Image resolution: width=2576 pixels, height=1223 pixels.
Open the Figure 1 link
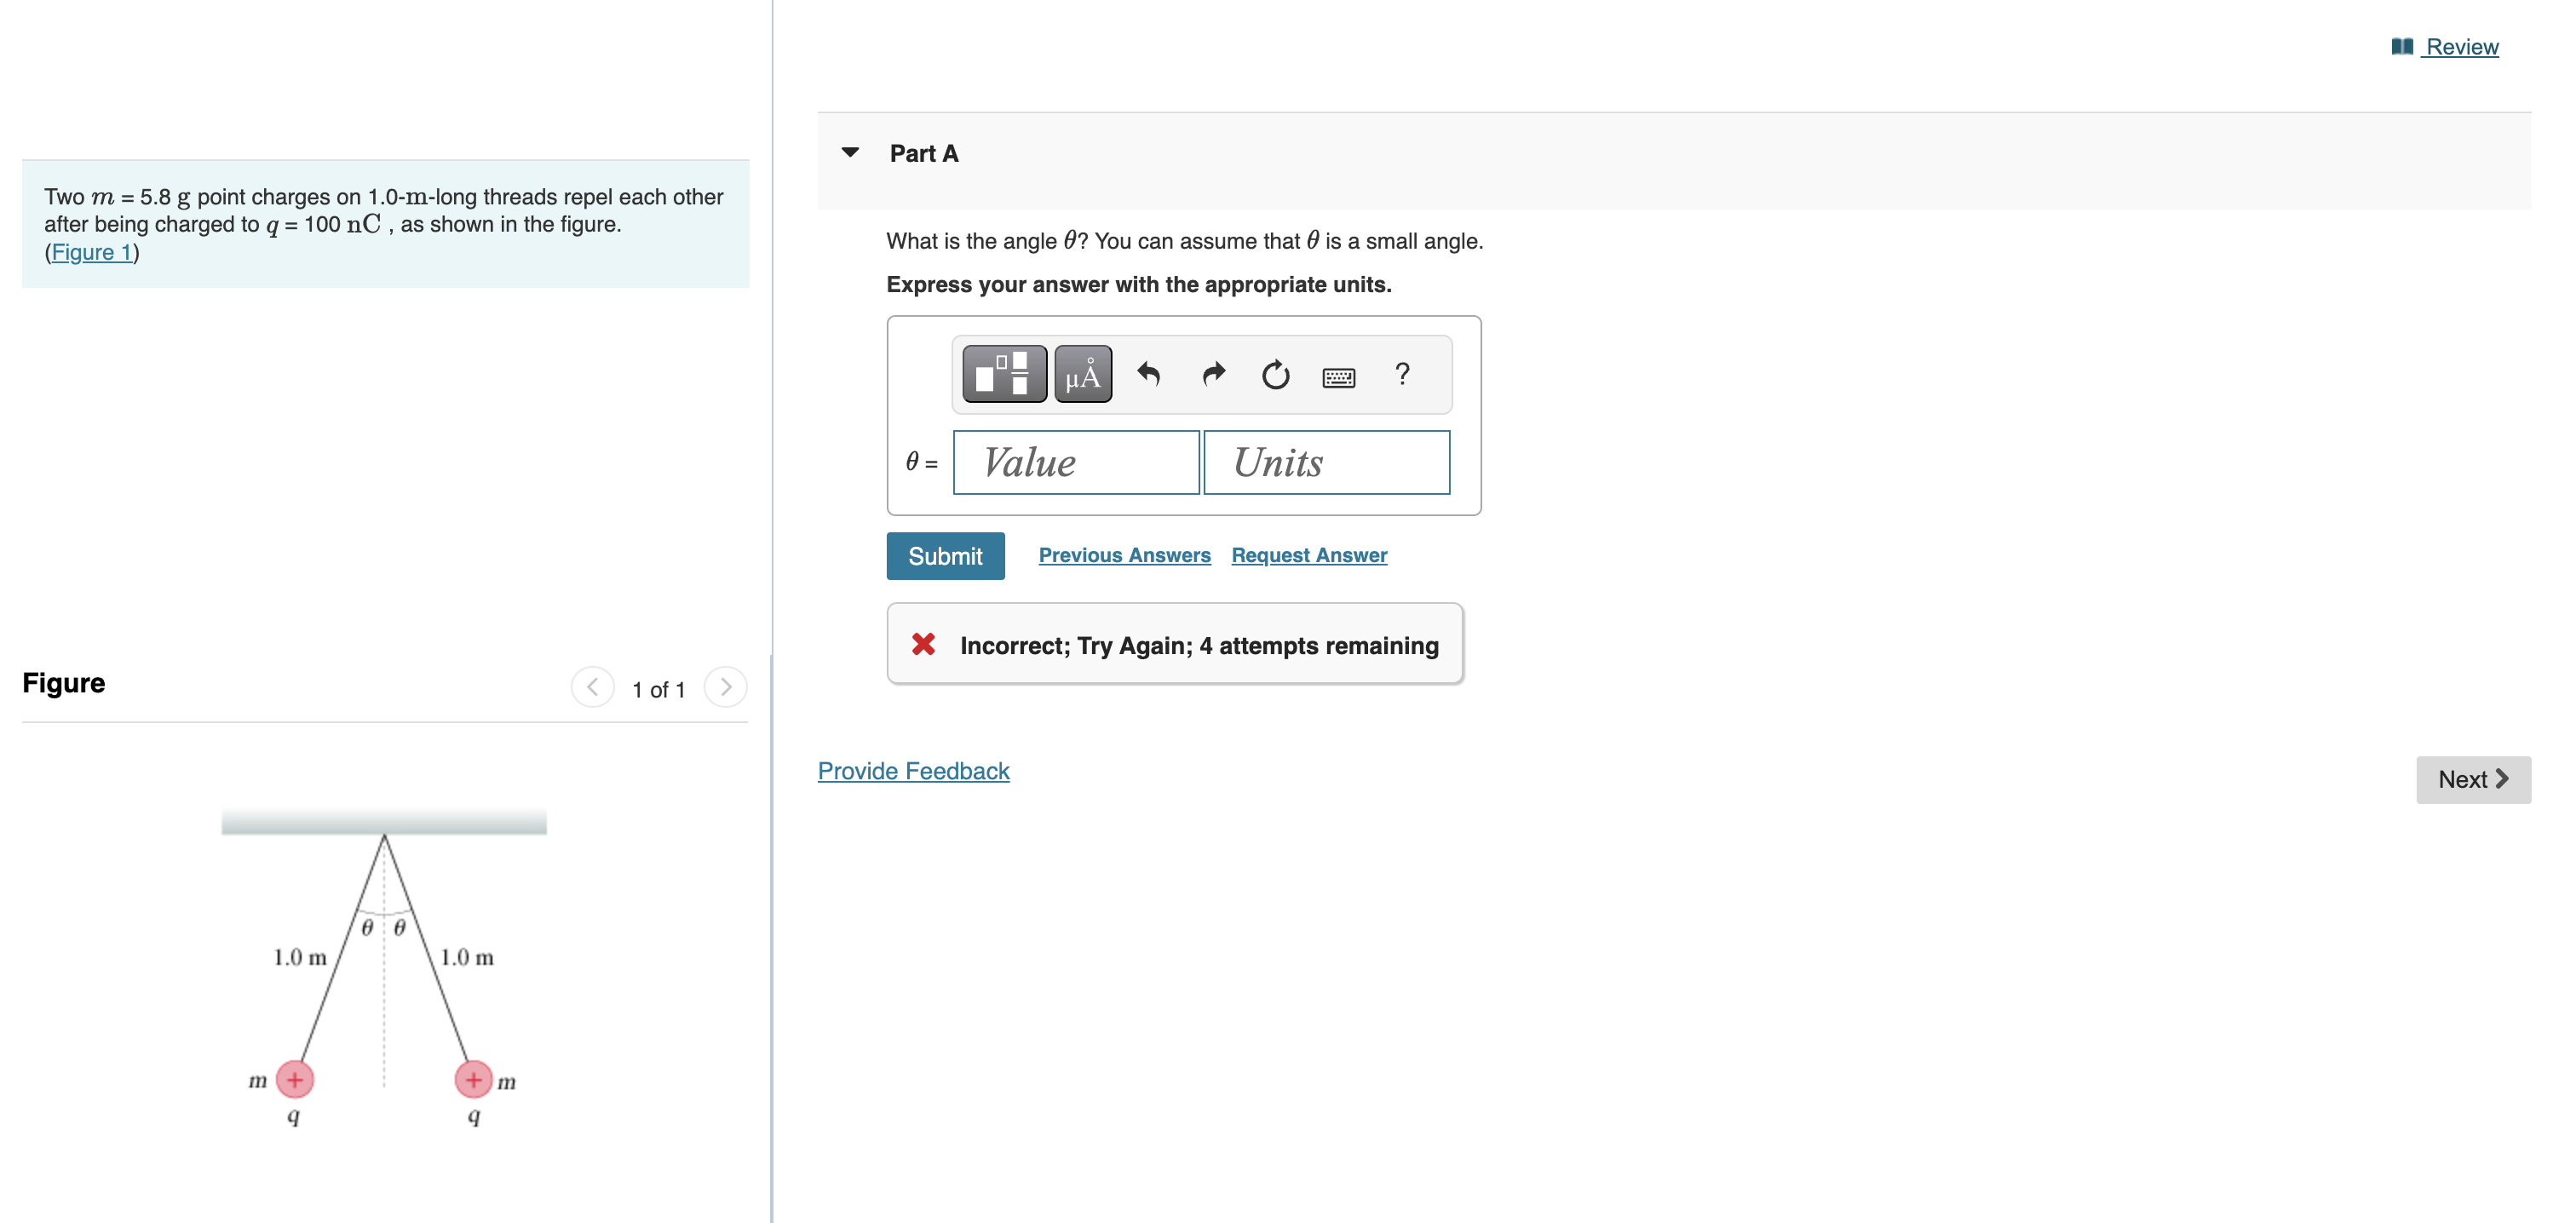point(92,252)
